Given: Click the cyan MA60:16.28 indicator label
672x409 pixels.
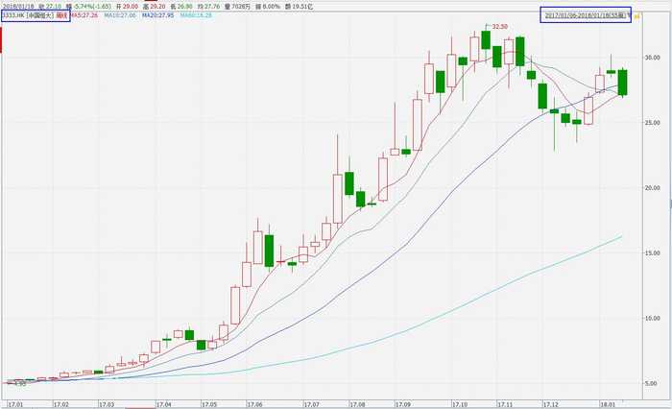Looking at the screenshot, I should pyautogui.click(x=196, y=15).
